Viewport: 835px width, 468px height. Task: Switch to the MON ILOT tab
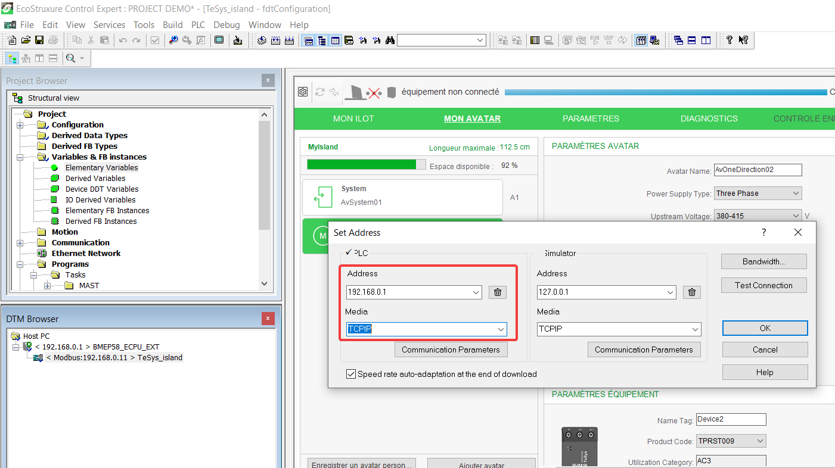tap(353, 118)
